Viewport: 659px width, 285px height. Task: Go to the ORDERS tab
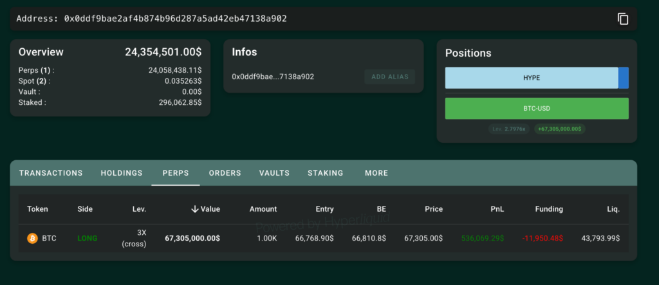[225, 173]
